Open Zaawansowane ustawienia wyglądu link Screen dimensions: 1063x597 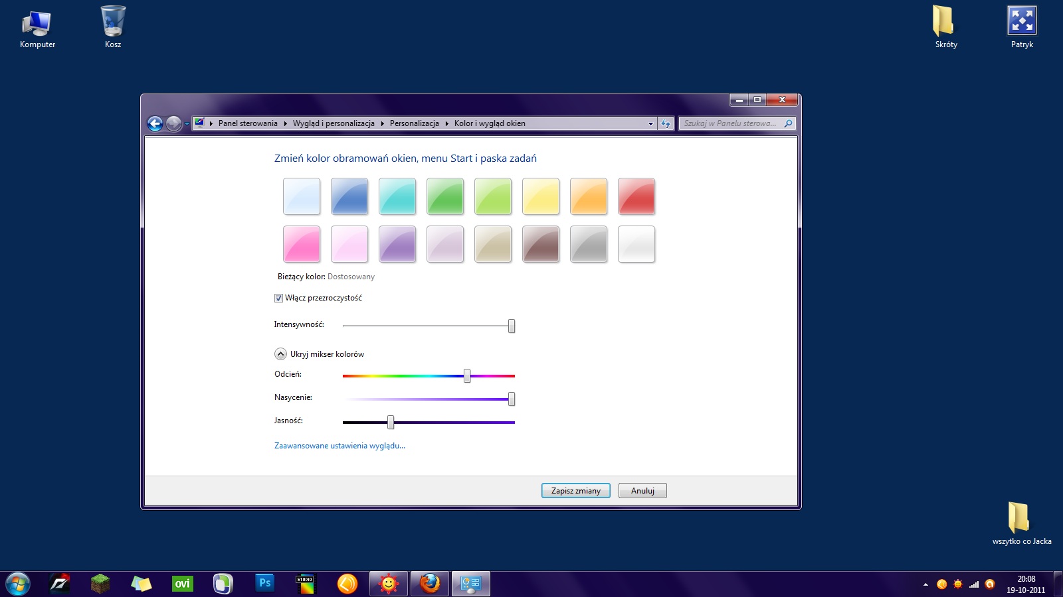tap(339, 446)
